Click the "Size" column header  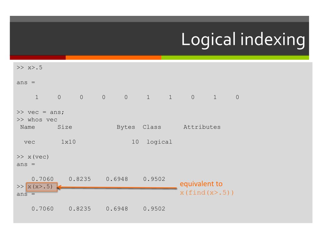point(65,127)
